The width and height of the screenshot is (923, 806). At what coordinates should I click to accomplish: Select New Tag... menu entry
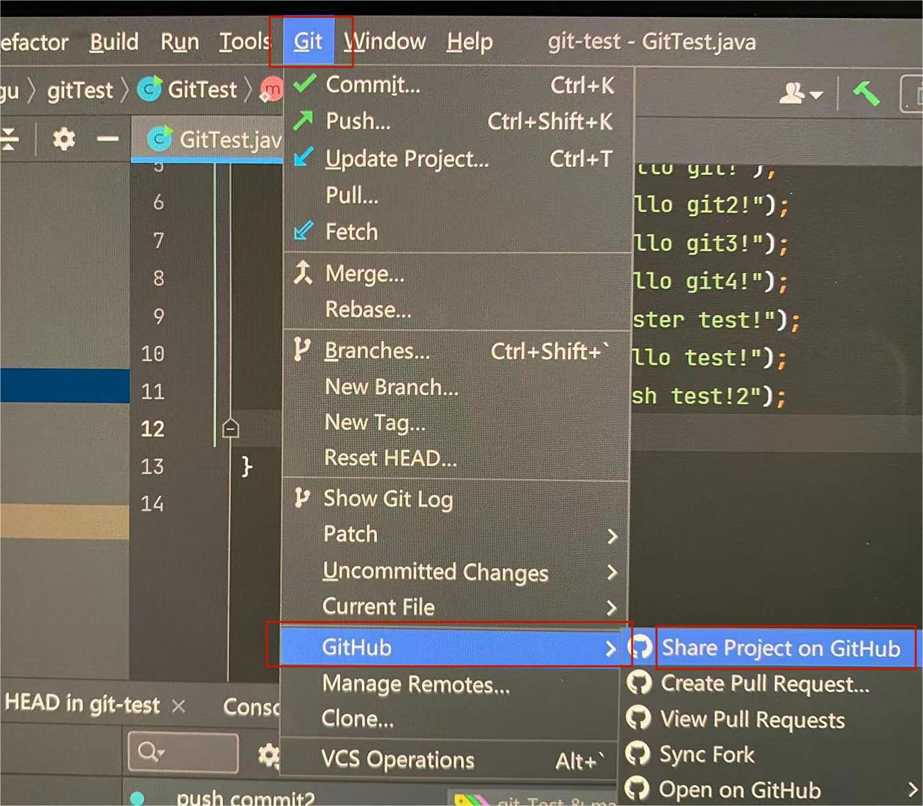[458, 423]
